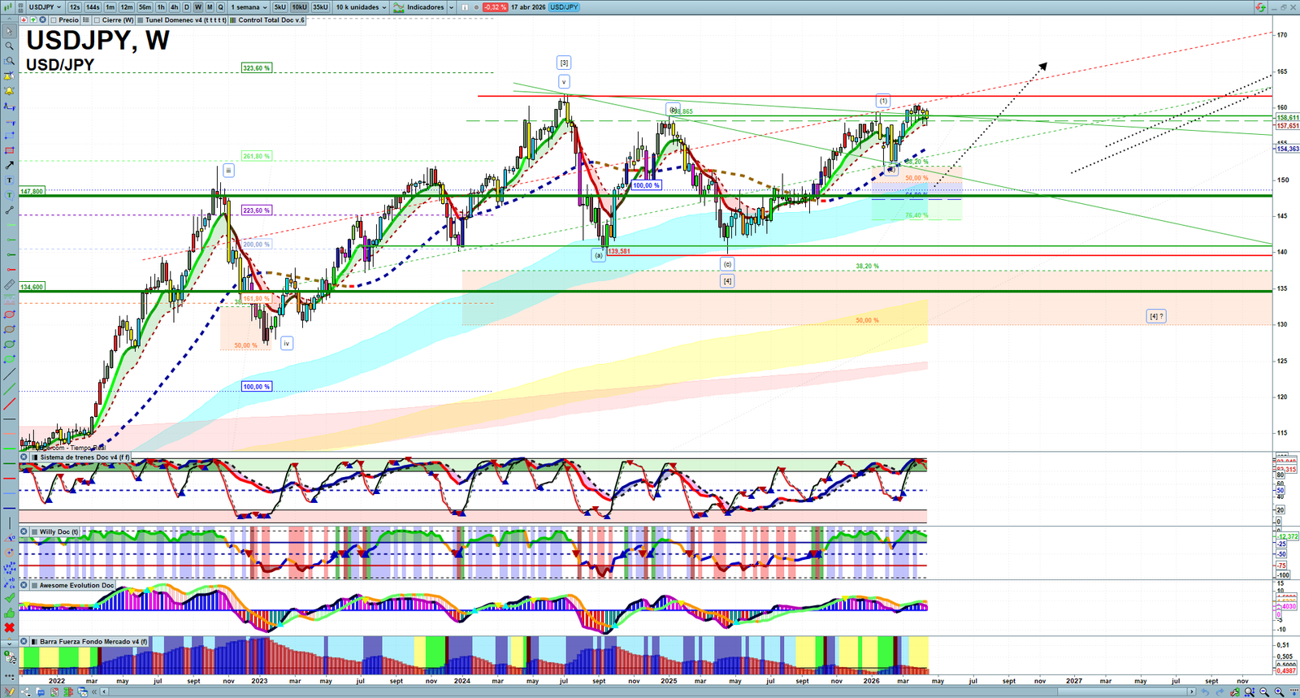Click the 12s timeframe button

[x=75, y=7]
